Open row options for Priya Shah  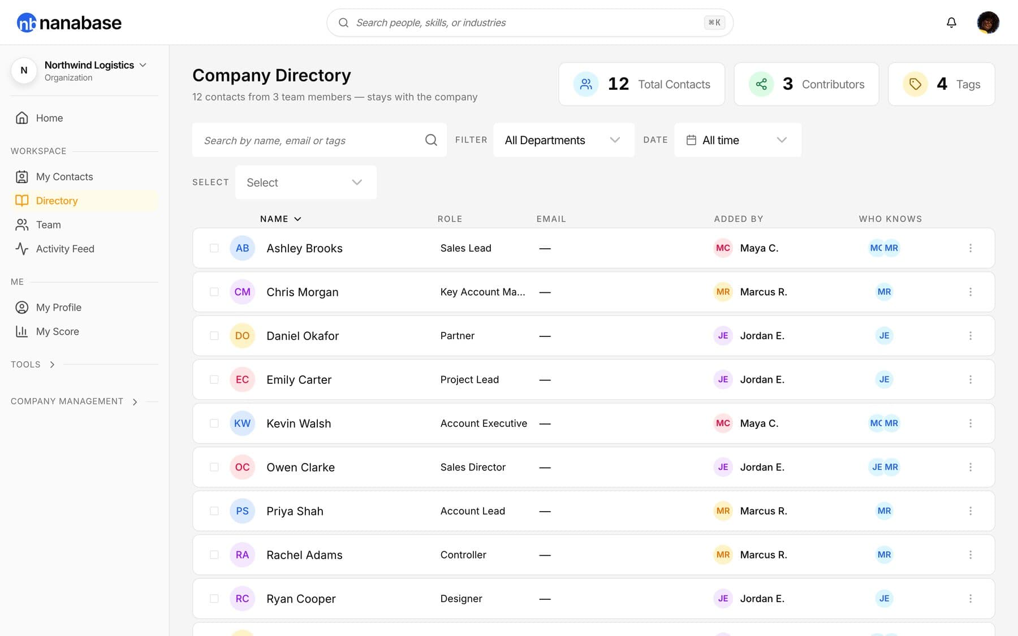coord(970,511)
